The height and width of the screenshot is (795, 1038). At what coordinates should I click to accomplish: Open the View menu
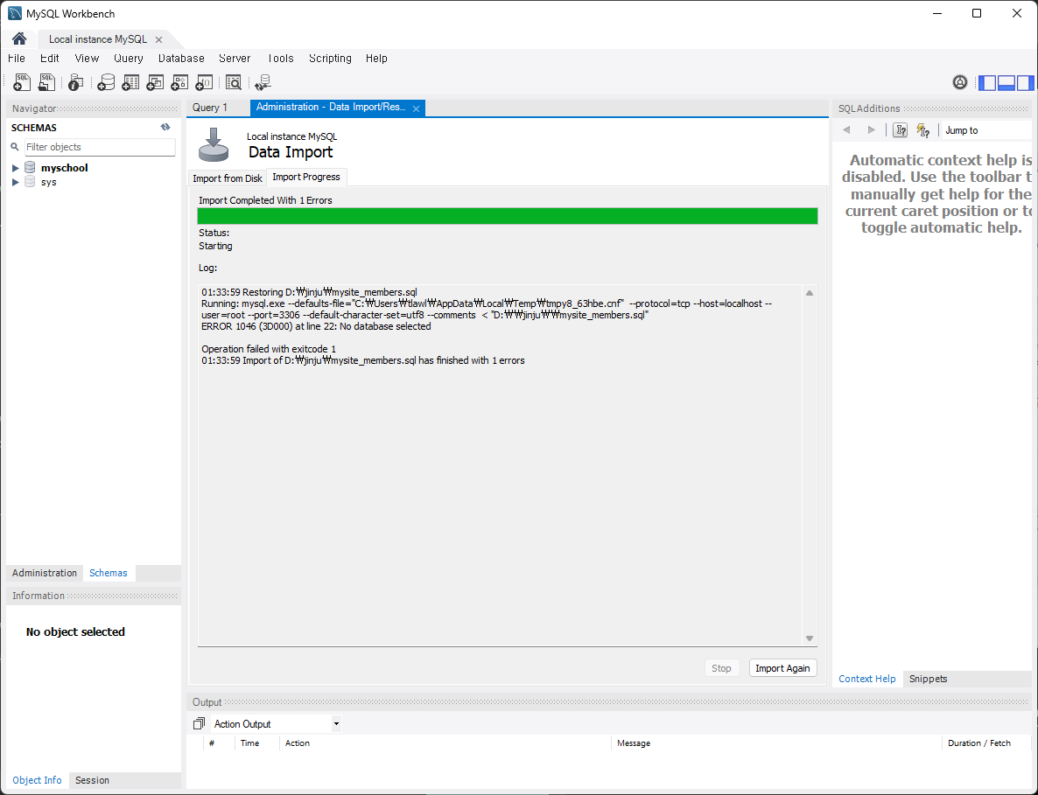87,59
